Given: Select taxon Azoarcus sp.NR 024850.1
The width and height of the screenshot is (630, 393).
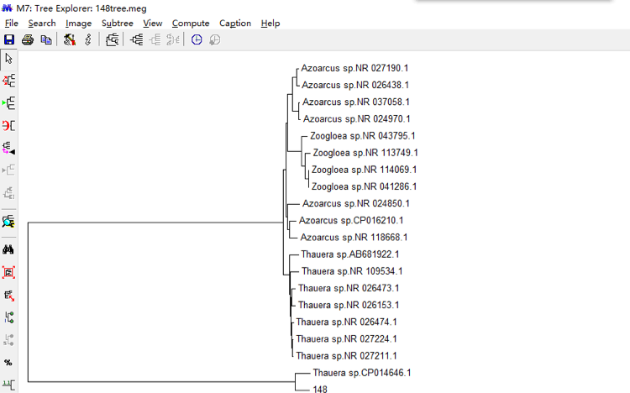Looking at the screenshot, I should [356, 204].
